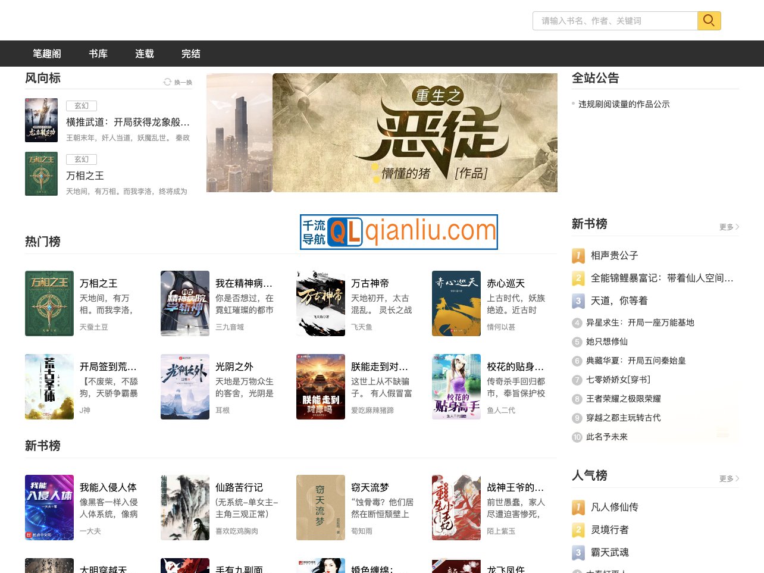The height and width of the screenshot is (573, 764).
Task: Open the novel 凡人修仙传 in 人气榜
Action: pyautogui.click(x=614, y=507)
